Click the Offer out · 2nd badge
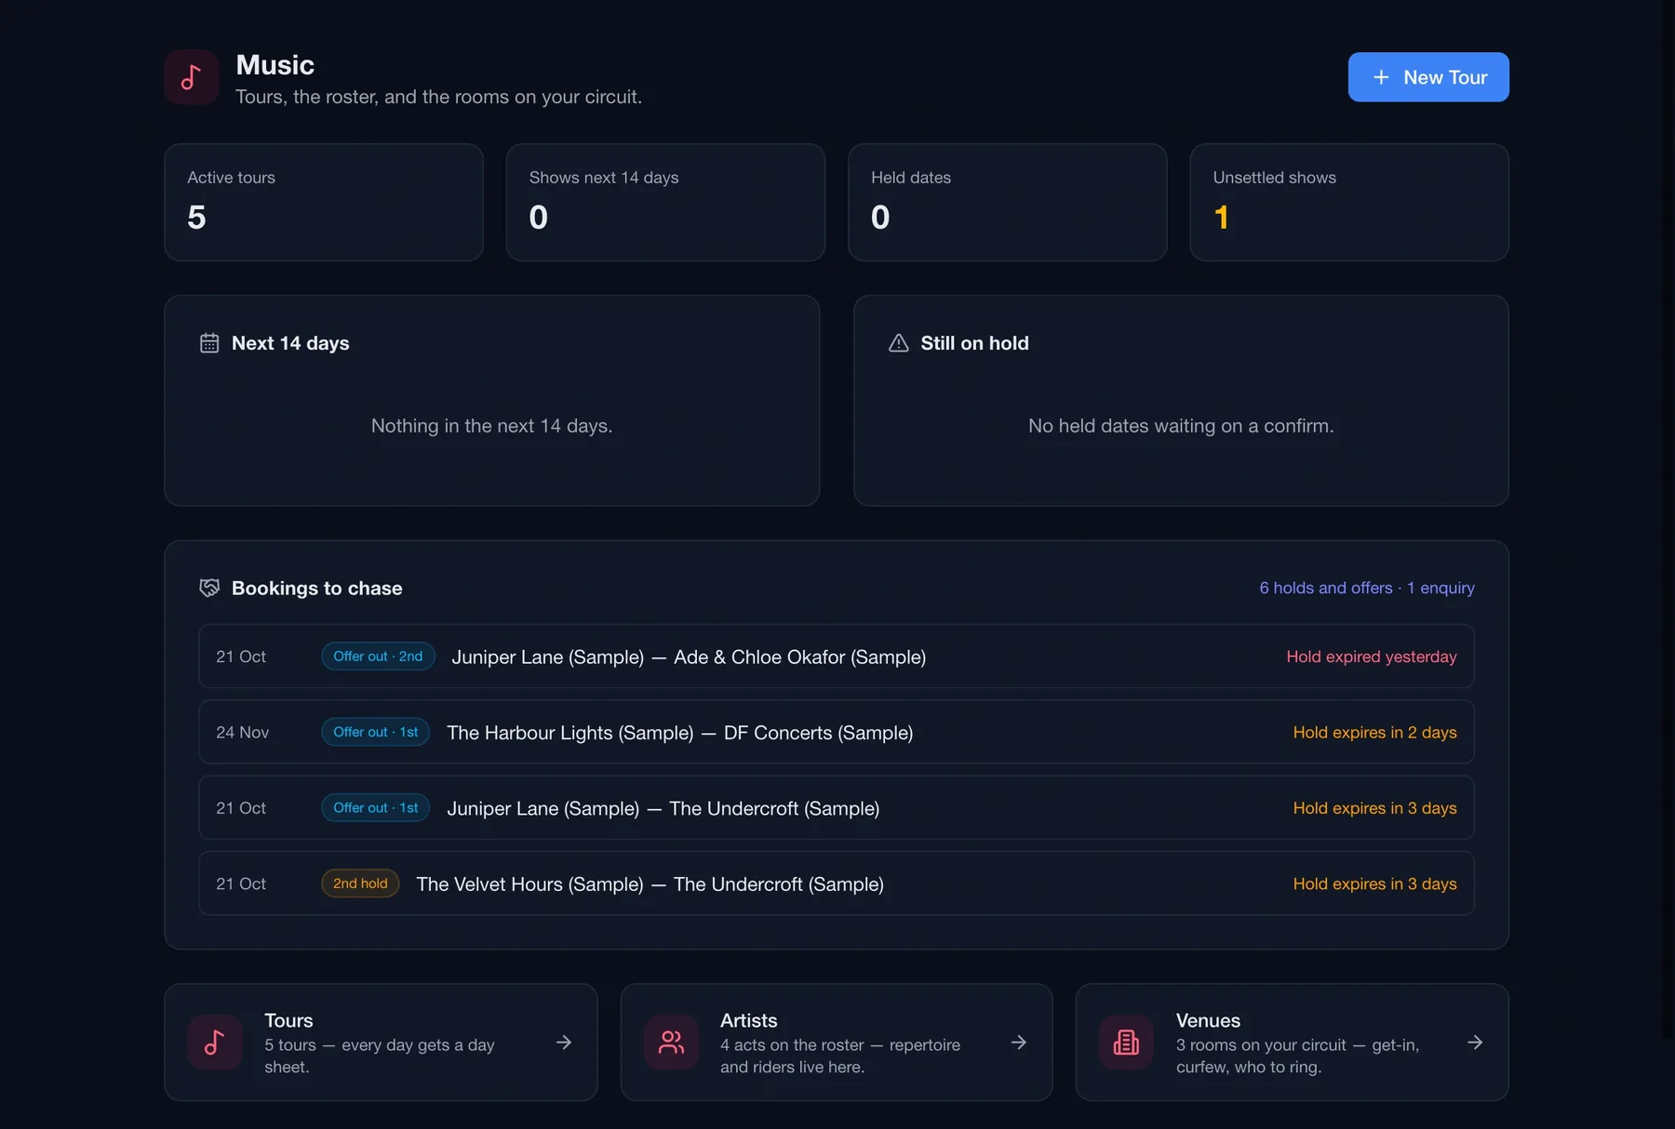 [378, 657]
